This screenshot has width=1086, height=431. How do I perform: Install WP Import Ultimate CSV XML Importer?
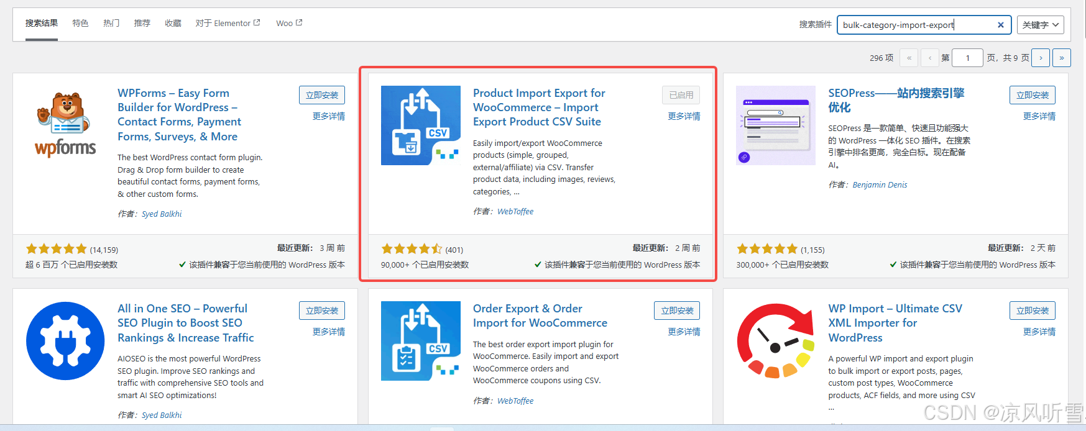[1033, 311]
